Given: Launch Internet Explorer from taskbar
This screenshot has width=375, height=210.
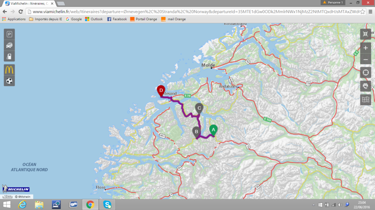Looking at the screenshot, I should pos(22,204).
